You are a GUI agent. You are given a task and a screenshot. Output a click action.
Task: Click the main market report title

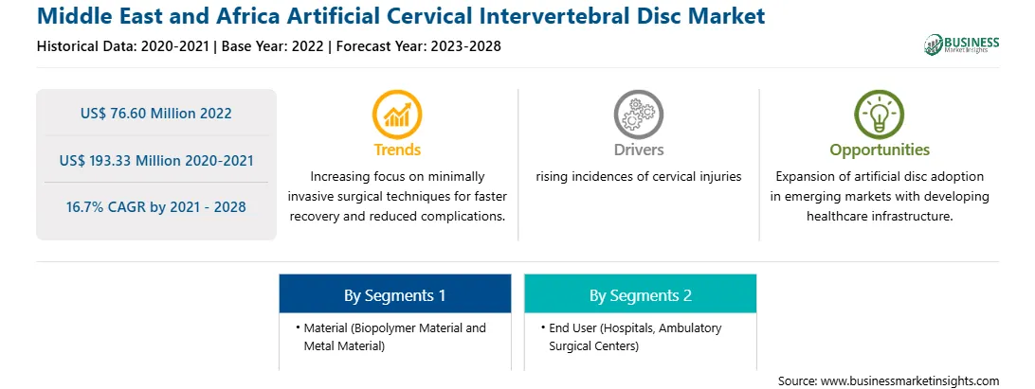click(401, 16)
